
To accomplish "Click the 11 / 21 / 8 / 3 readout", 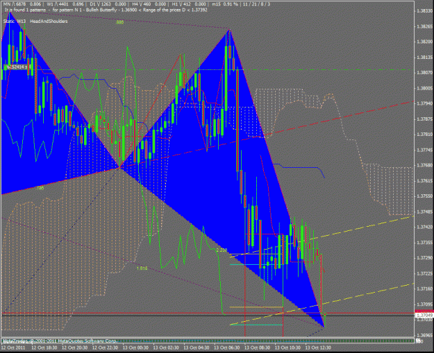I will 257,4.
